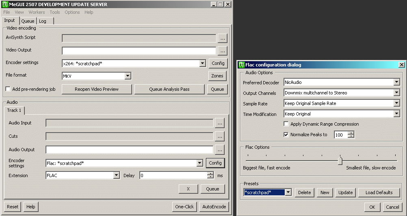Open the File format MKV dropdown
407x216 pixels.
click(x=128, y=76)
